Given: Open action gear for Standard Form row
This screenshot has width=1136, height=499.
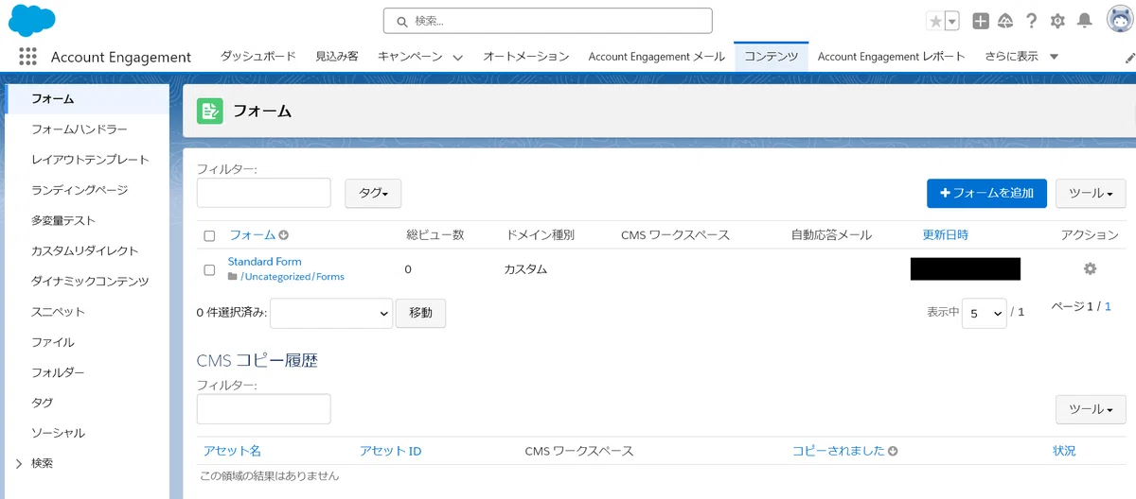Looking at the screenshot, I should 1090,268.
